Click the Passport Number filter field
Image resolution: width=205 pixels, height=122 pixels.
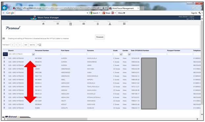click(180, 54)
